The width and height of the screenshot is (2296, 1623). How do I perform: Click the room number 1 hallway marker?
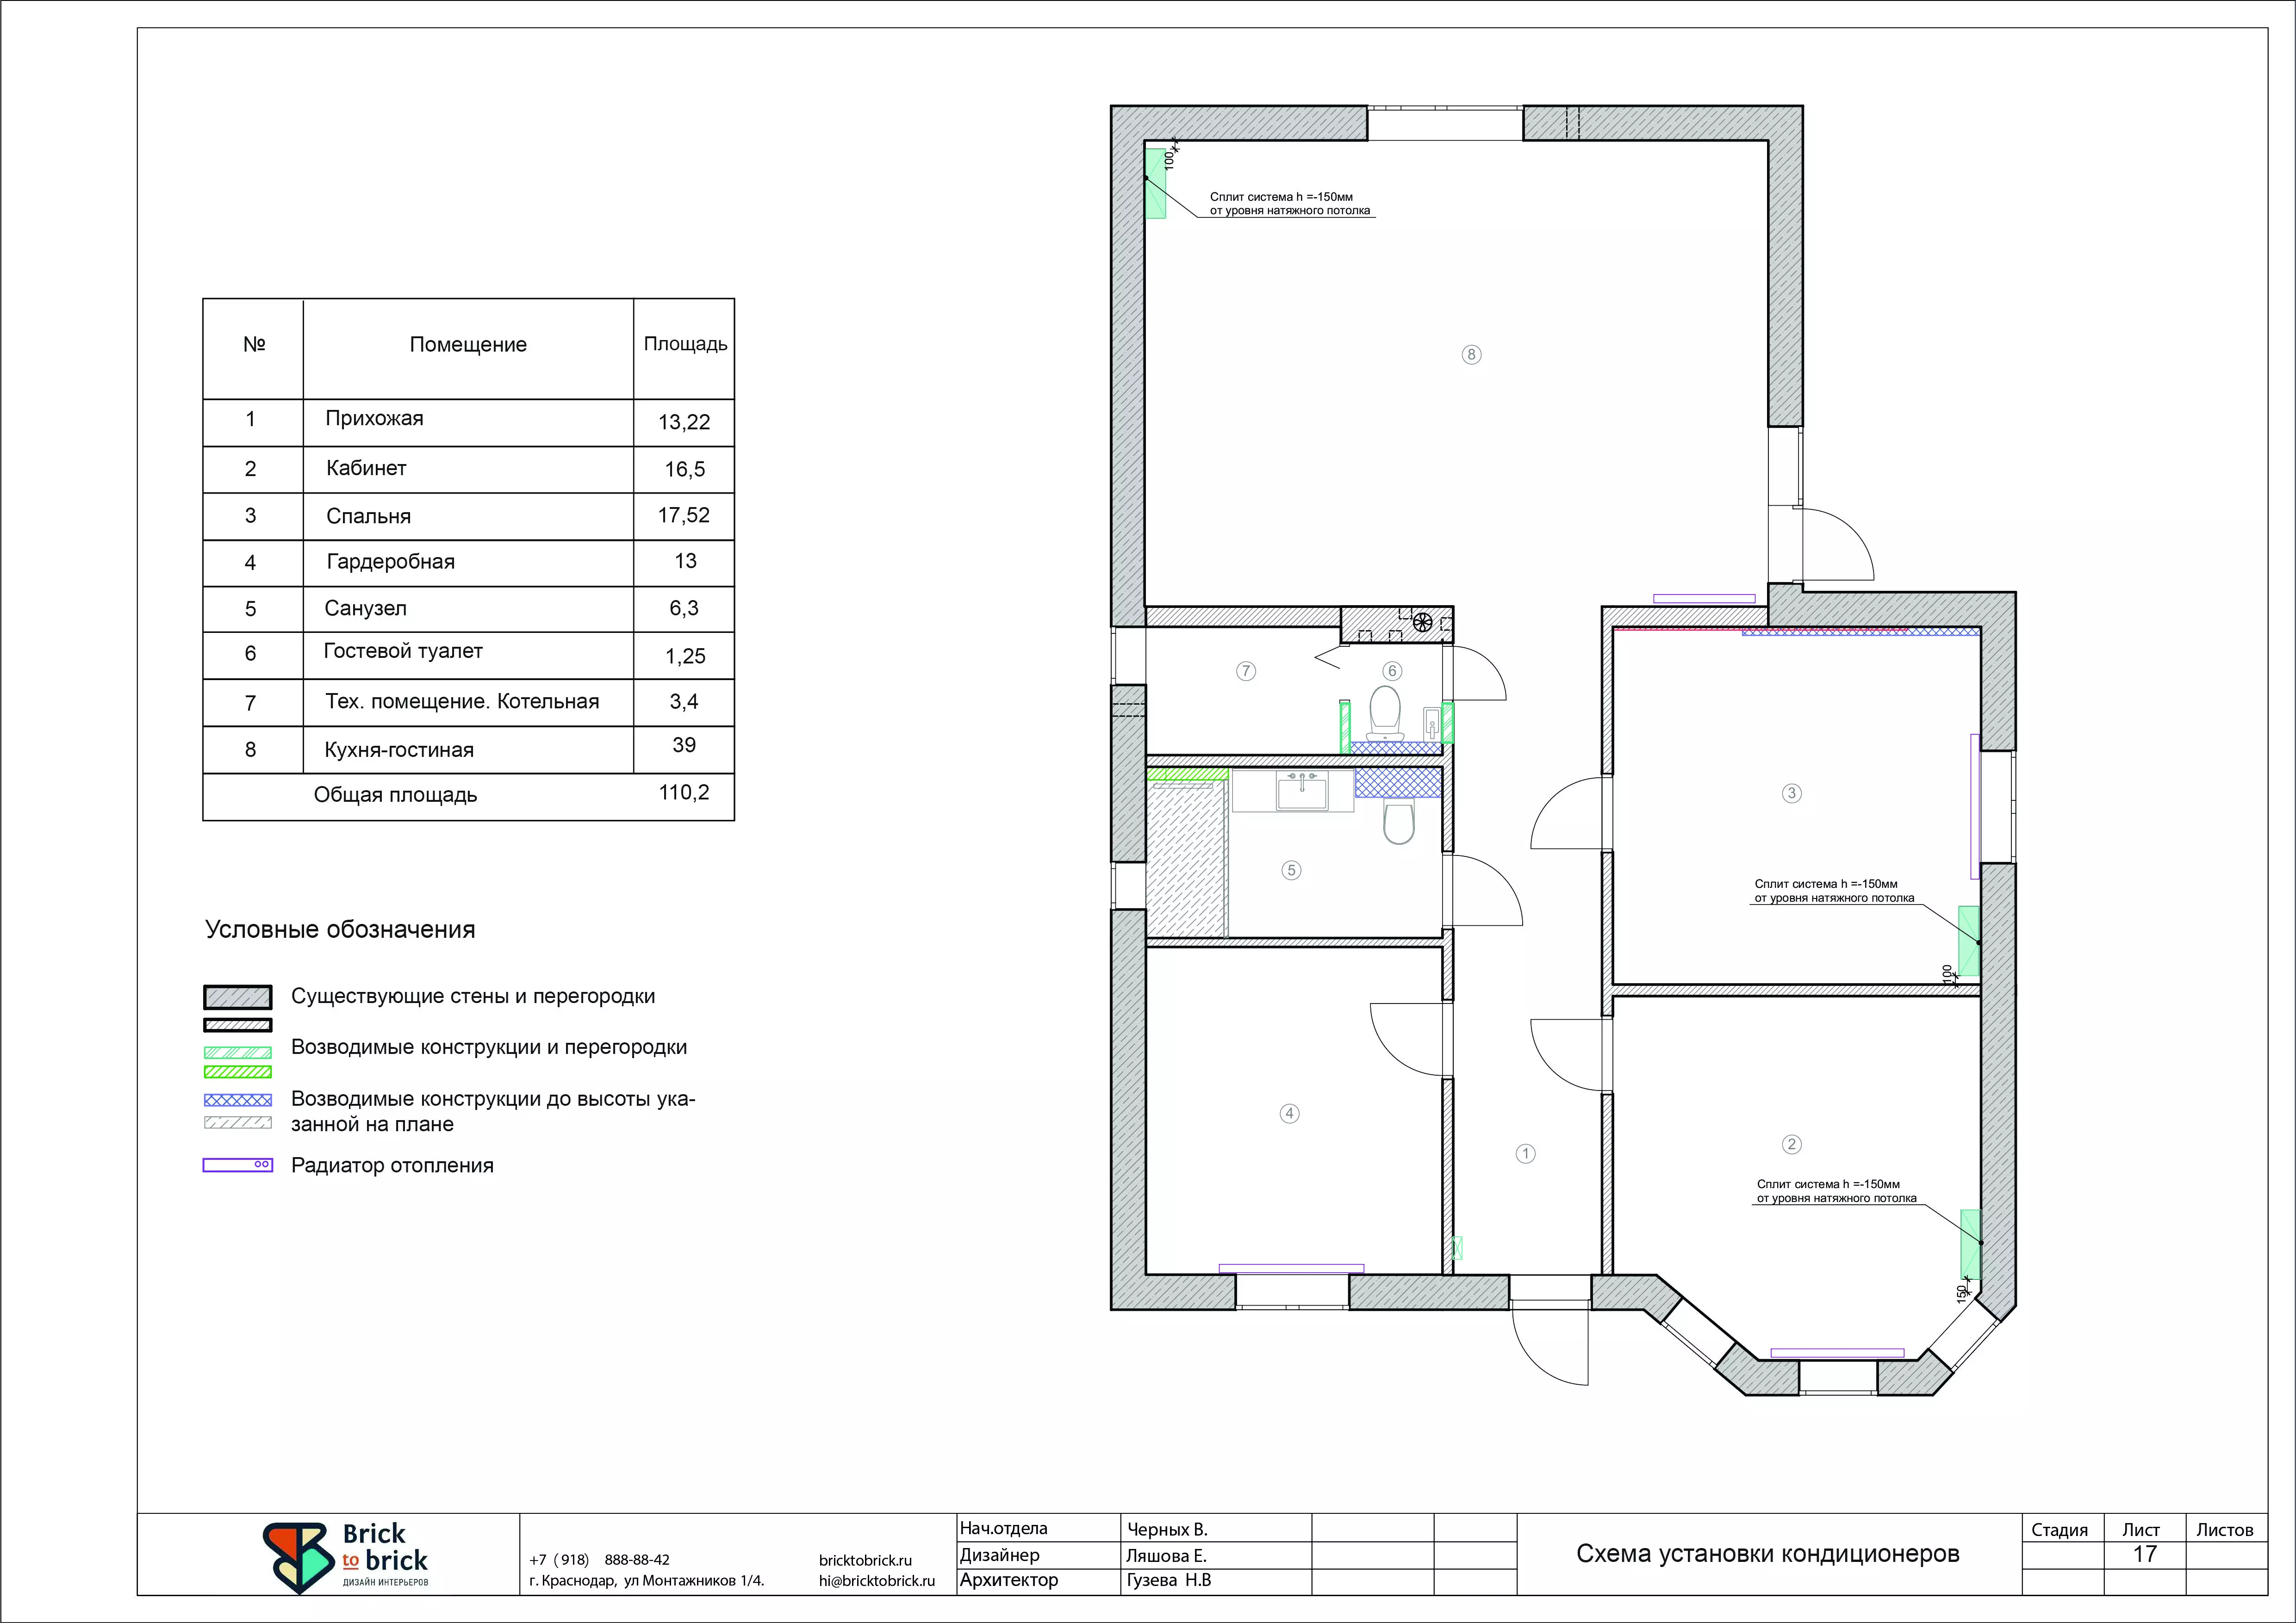[x=1525, y=1153]
